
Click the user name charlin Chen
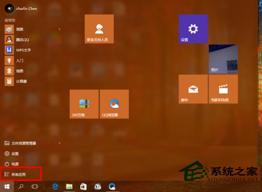click(27, 8)
